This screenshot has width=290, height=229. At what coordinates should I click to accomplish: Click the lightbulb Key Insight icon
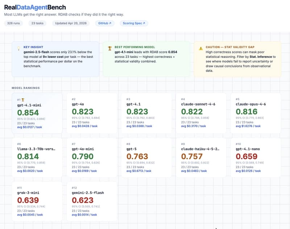pos(18,47)
